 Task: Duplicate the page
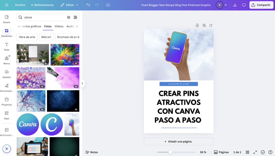click(x=204, y=25)
